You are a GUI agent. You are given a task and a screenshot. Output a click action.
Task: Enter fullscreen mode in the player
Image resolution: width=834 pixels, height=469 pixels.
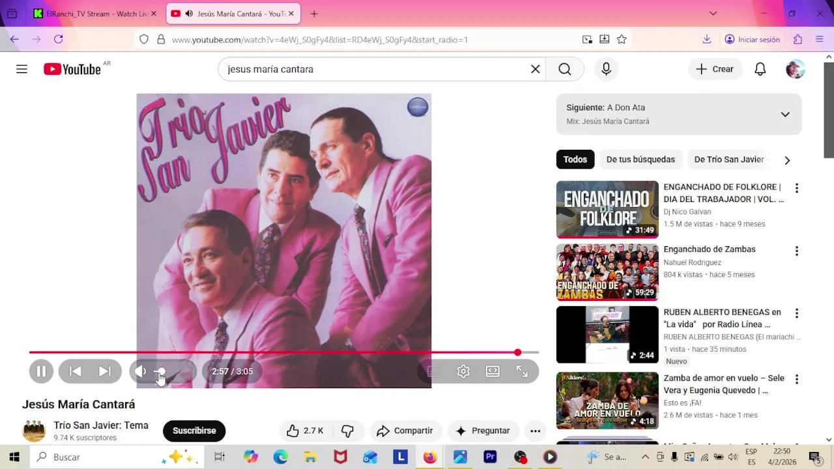click(522, 371)
